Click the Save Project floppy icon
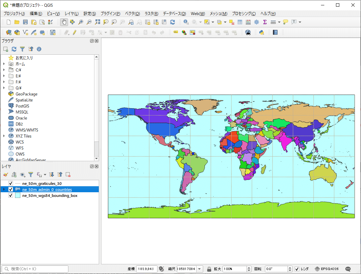This screenshot has height=274, width=361. pos(25,22)
